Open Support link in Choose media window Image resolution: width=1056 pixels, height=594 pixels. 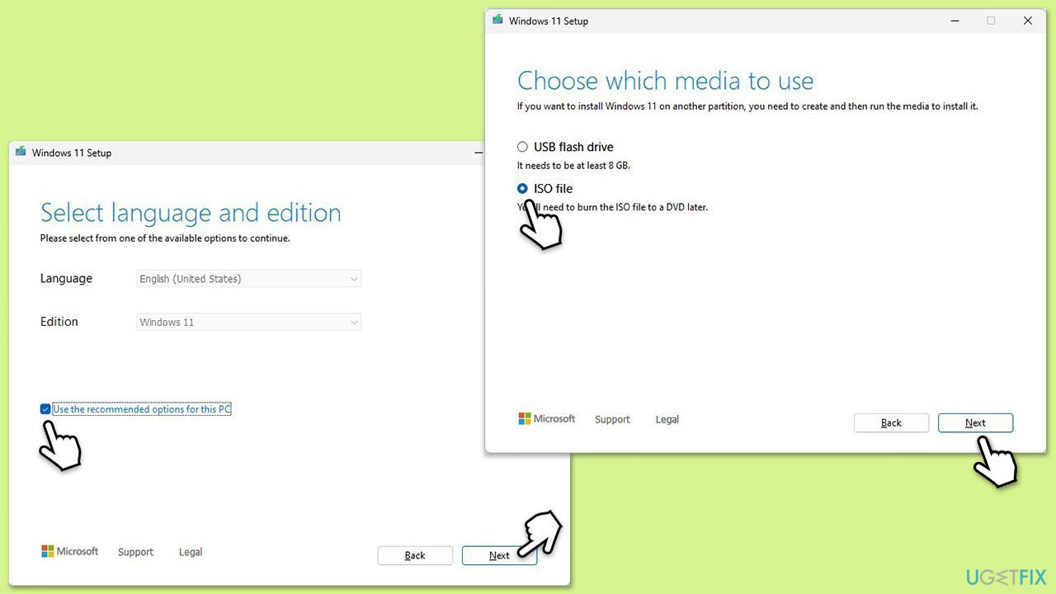point(612,419)
